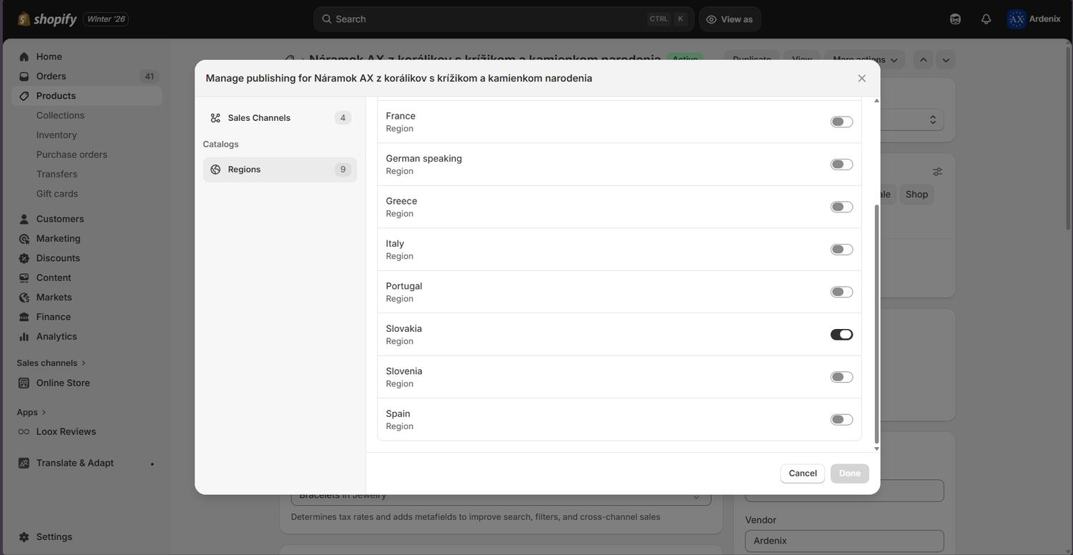Disable the Slovakia region toggle
The image size is (1073, 555).
841,335
